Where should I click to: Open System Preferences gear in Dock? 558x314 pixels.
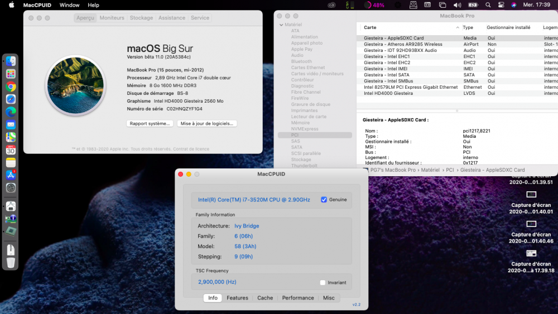pyautogui.click(x=11, y=188)
